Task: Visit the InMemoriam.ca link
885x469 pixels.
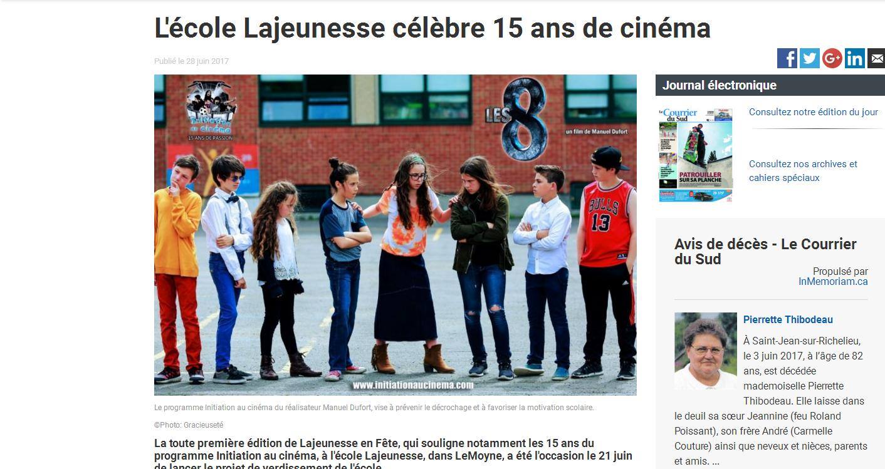Action: coord(833,282)
